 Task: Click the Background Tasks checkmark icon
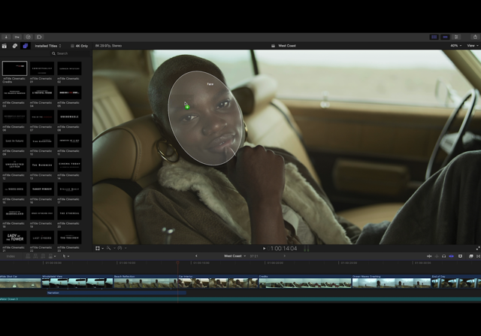click(x=29, y=37)
